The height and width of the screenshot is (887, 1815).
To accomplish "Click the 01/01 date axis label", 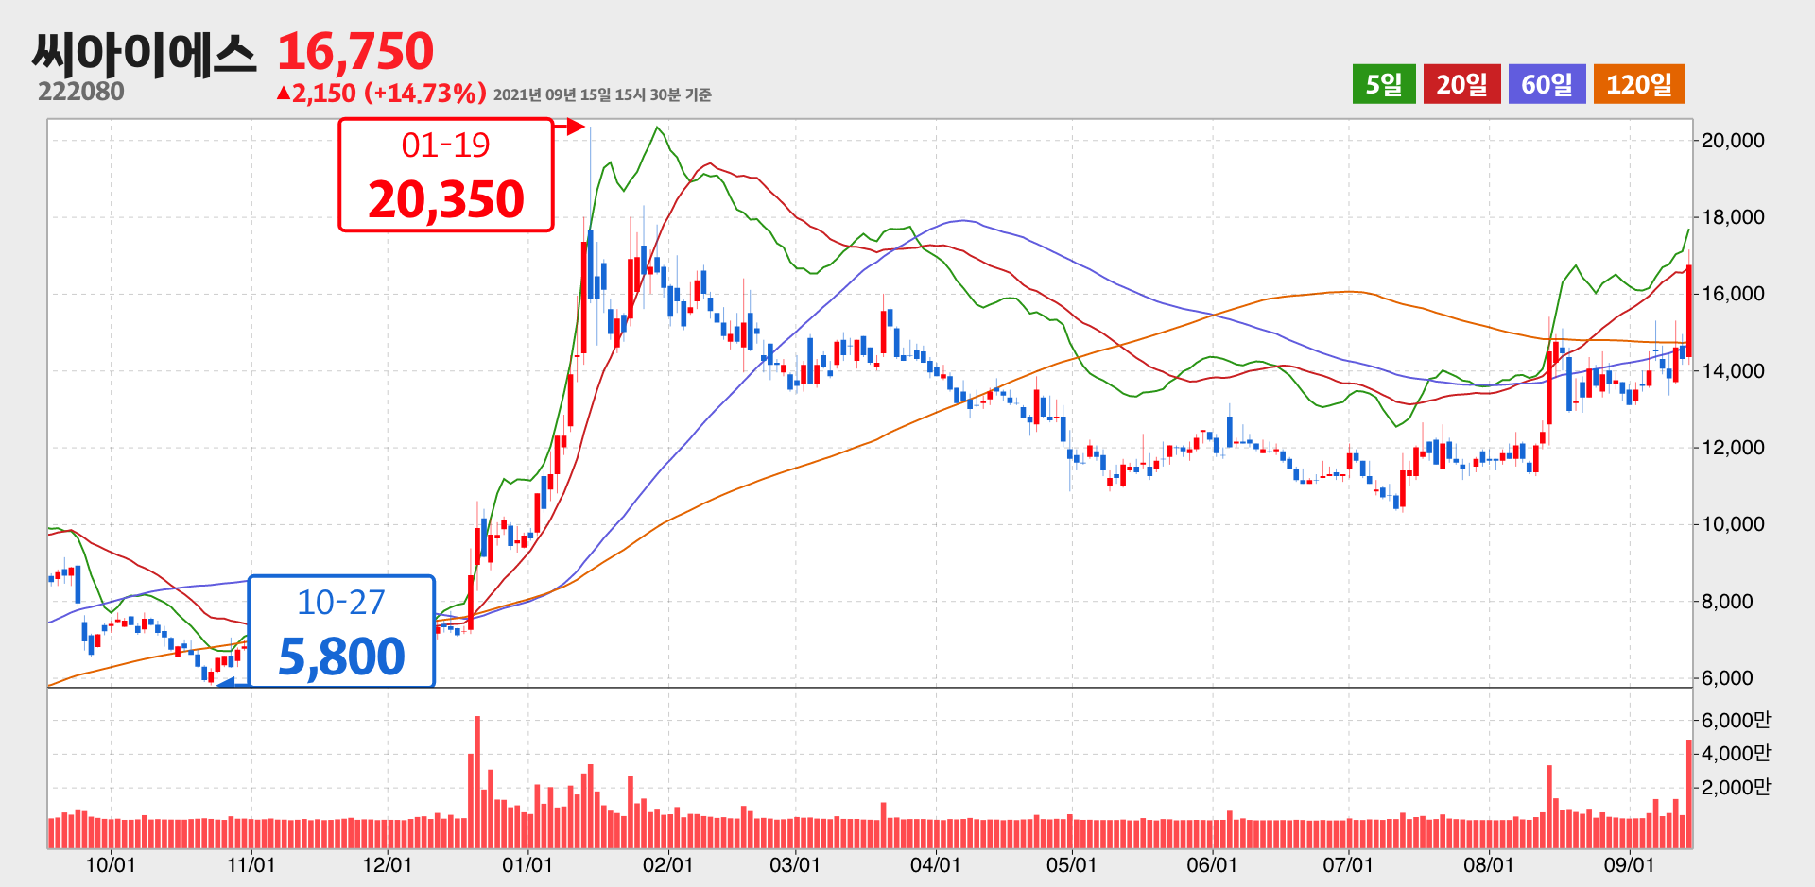I will (527, 865).
